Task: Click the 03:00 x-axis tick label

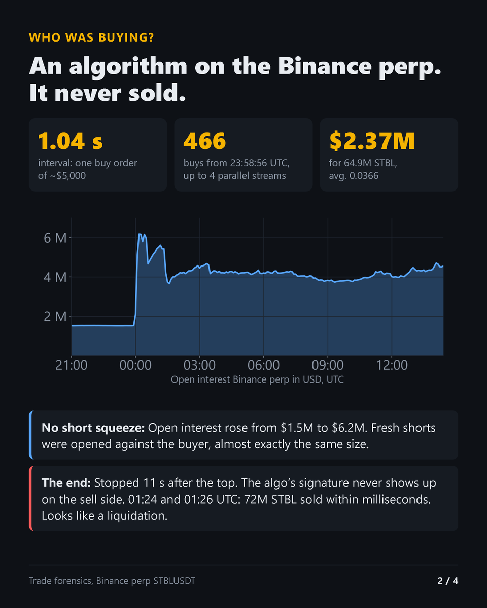Action: click(199, 365)
